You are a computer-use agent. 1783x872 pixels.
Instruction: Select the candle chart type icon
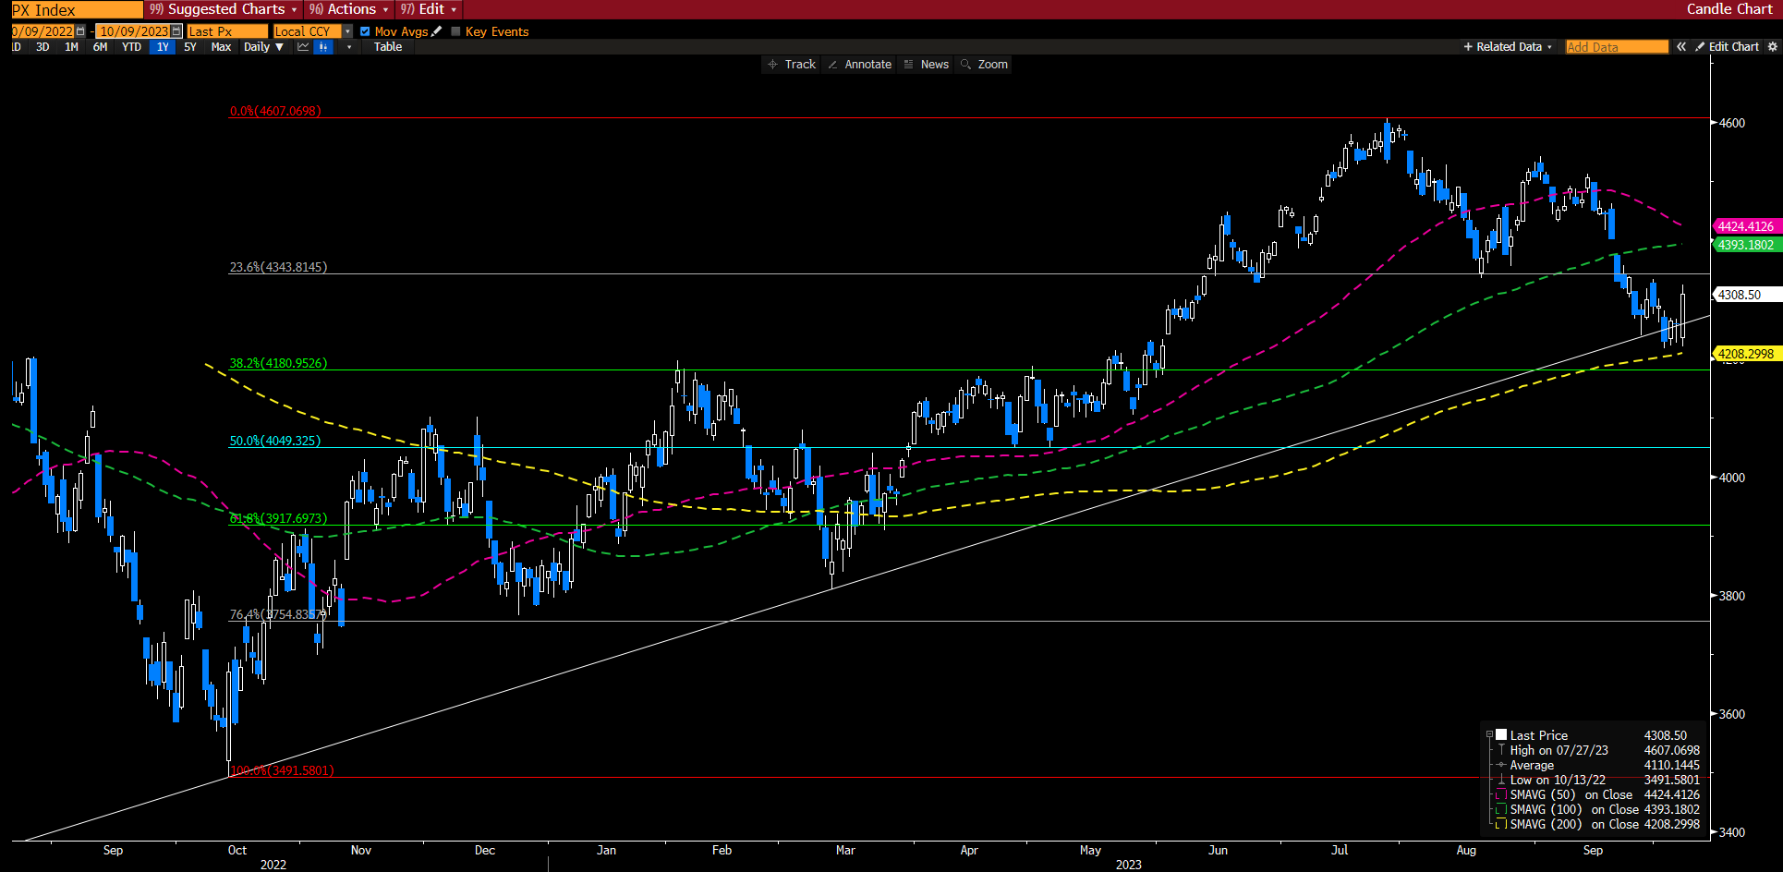(x=323, y=47)
